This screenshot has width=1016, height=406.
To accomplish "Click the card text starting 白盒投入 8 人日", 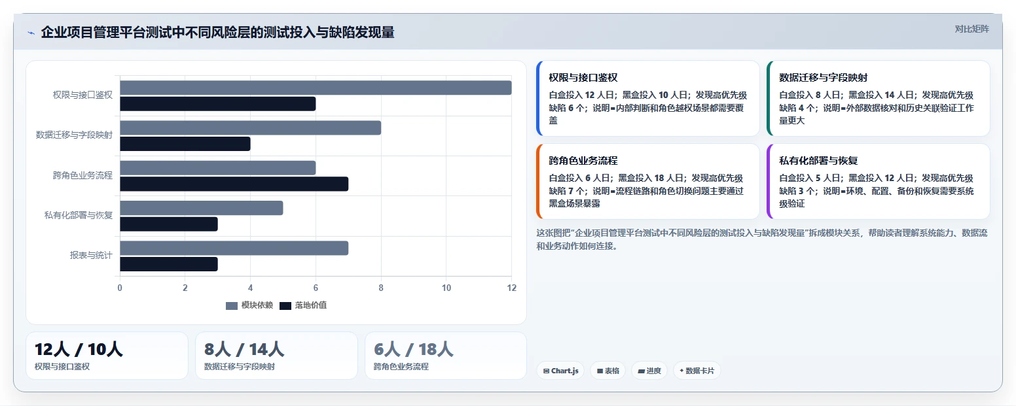I will coord(877,108).
